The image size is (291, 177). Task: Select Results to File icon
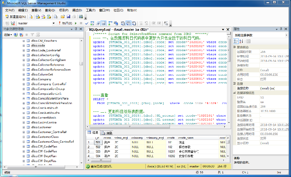[134, 23]
